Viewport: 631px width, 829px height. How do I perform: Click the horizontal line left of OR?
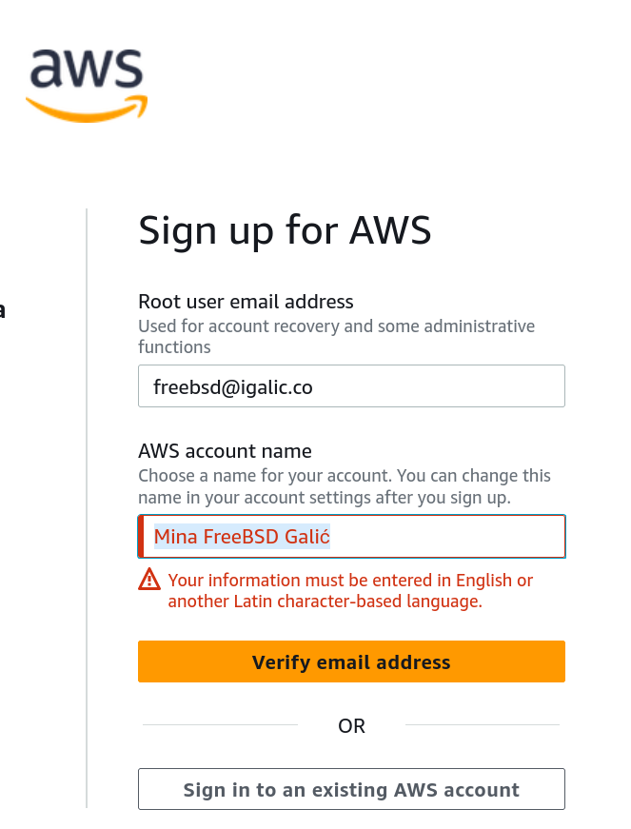click(221, 725)
